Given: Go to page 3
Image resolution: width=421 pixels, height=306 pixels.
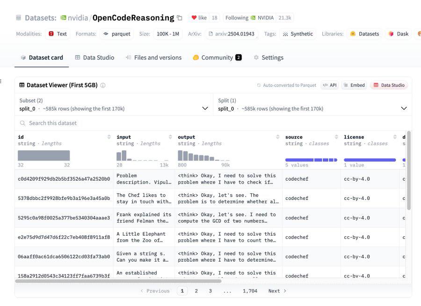Looking at the screenshot, I should point(210,291).
